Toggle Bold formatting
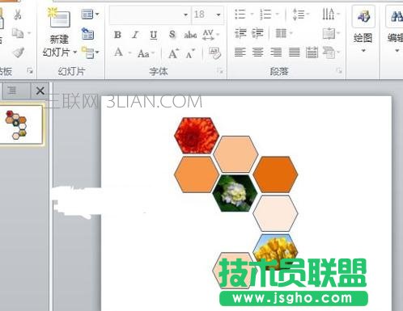Image resolution: width=403 pixels, height=311 pixels. [x=117, y=35]
